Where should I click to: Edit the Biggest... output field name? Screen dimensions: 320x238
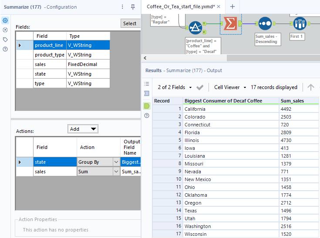click(x=131, y=162)
